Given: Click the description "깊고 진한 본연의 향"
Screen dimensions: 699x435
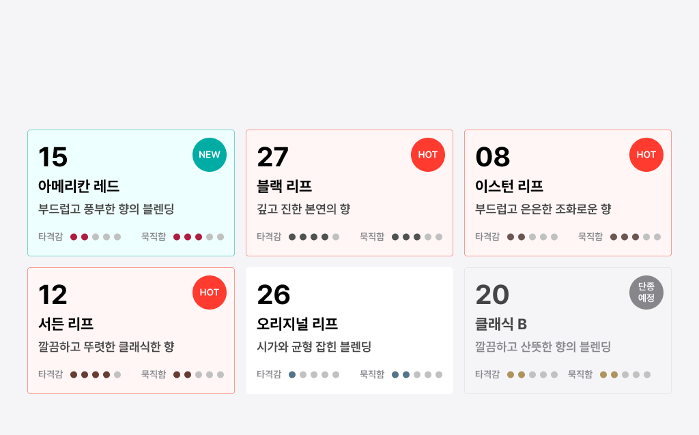Looking at the screenshot, I should tap(304, 209).
